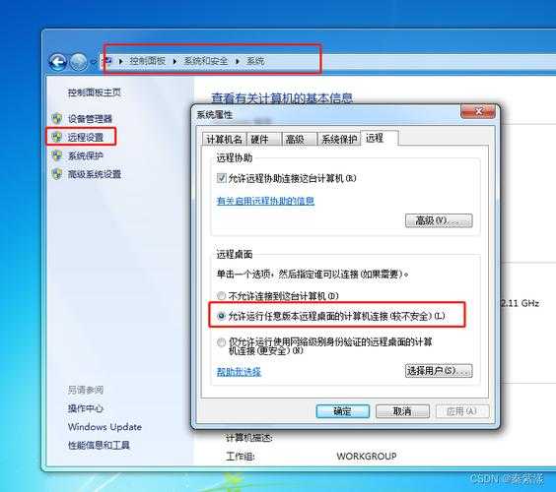Close the 系统属性 dialog with red X

478,111
